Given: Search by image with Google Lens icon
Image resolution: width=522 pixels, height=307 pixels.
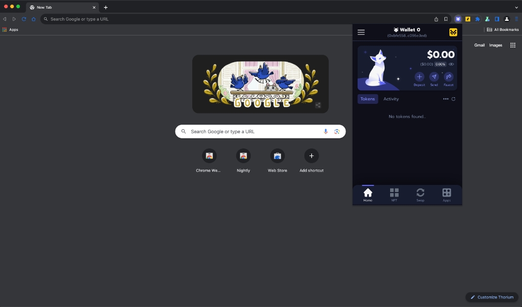Looking at the screenshot, I should point(337,131).
